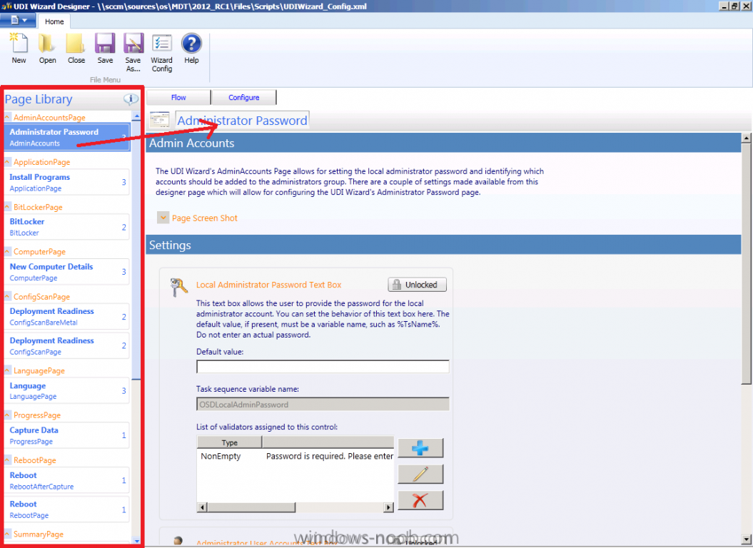Click the Administrator Password page icon
This screenshot has height=548, width=753.
click(x=159, y=120)
